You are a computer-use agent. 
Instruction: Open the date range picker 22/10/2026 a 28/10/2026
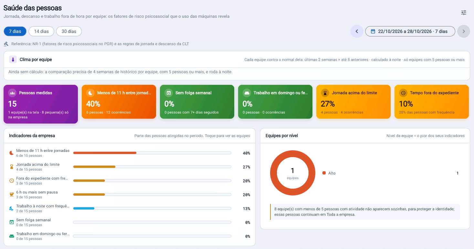click(x=410, y=31)
